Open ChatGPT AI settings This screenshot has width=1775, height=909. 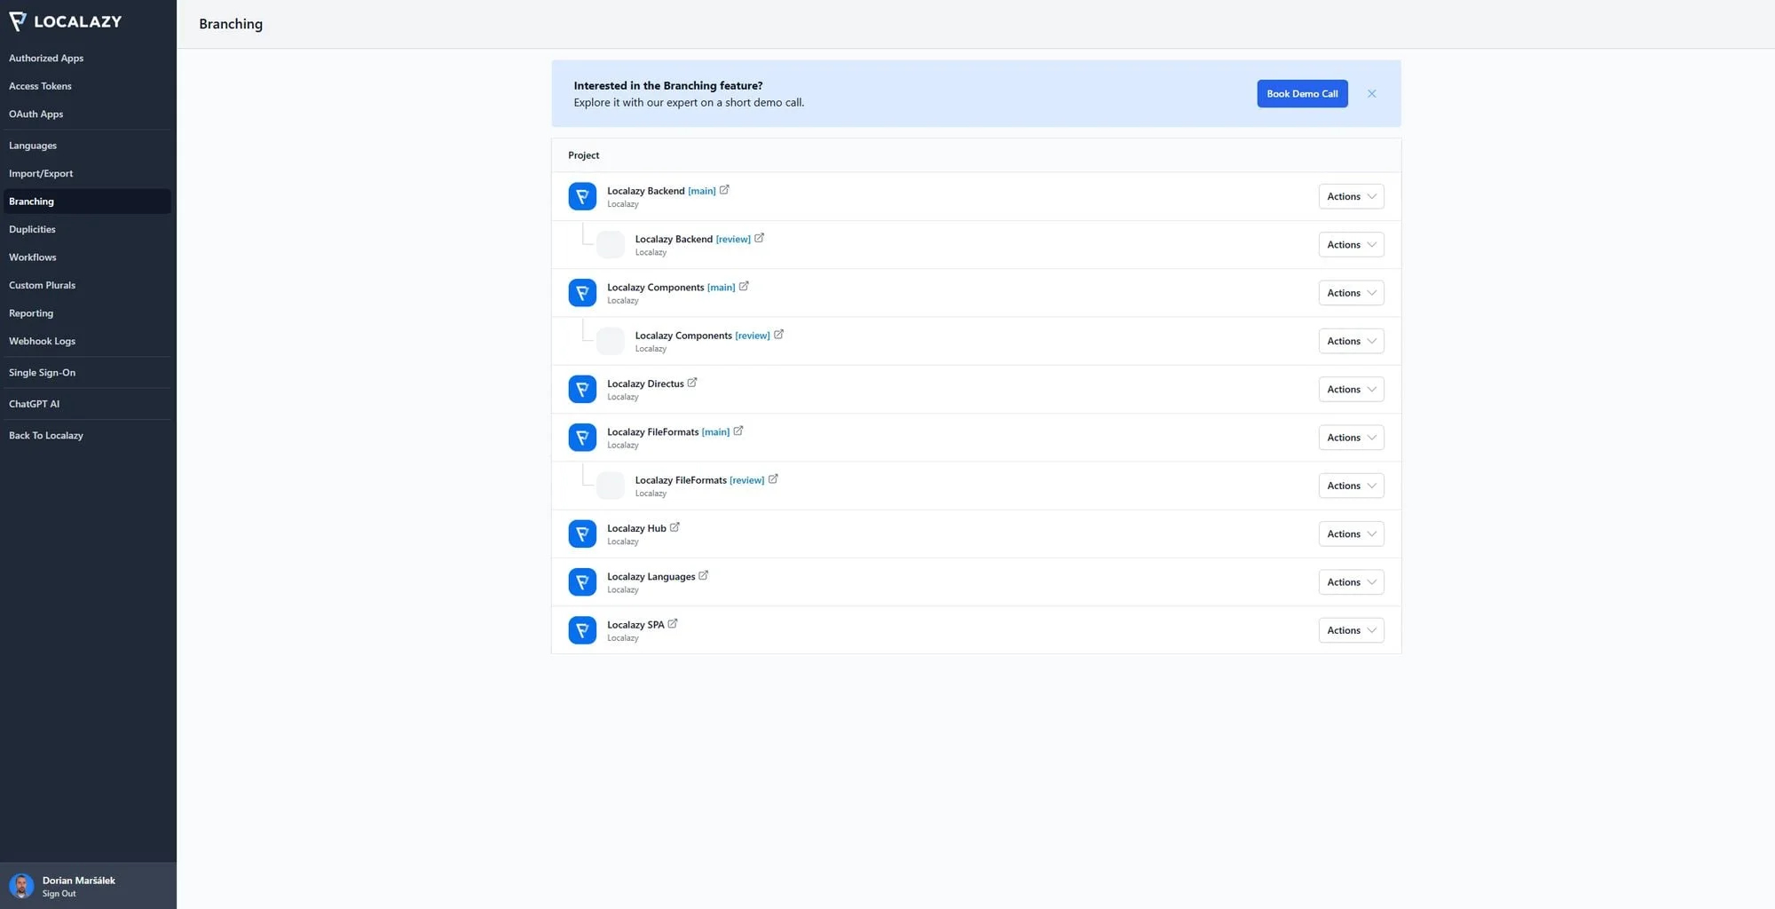coord(87,404)
